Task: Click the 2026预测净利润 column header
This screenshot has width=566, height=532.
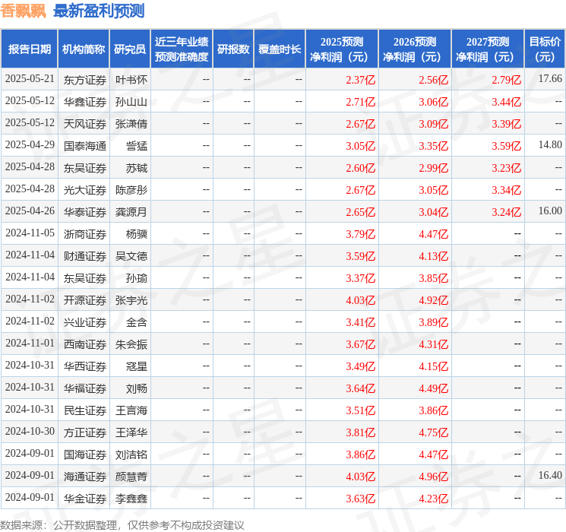Action: point(415,49)
